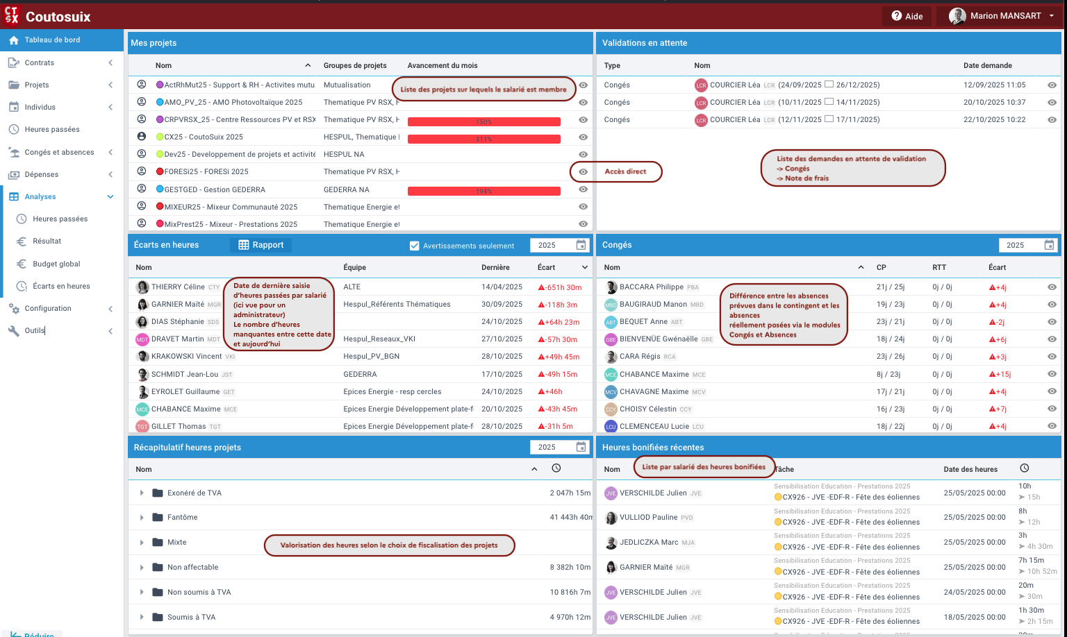Toggle the Avertissements seulement checkbox

coord(415,246)
